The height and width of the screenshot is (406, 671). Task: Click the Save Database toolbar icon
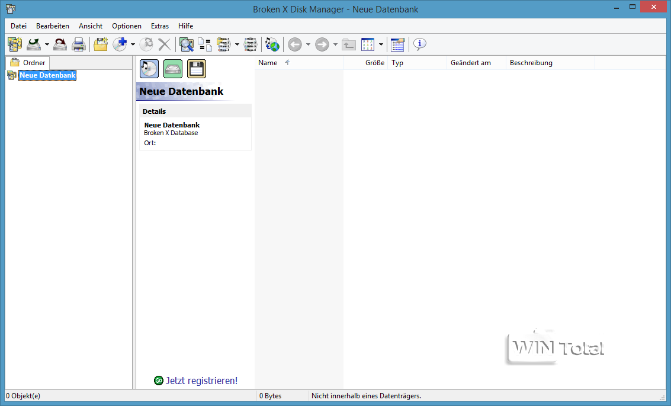click(60, 44)
